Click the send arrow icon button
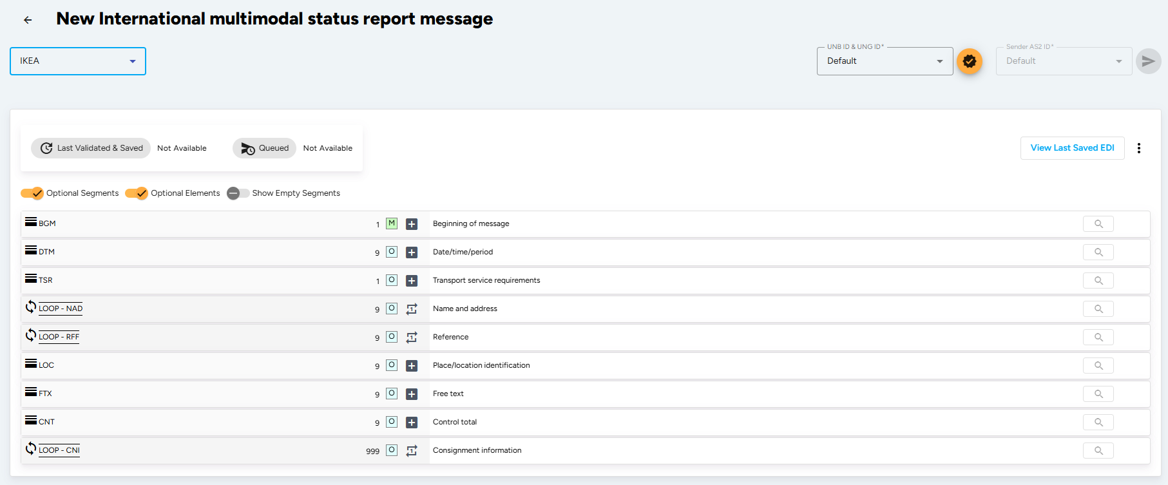Image resolution: width=1168 pixels, height=485 pixels. click(1148, 61)
